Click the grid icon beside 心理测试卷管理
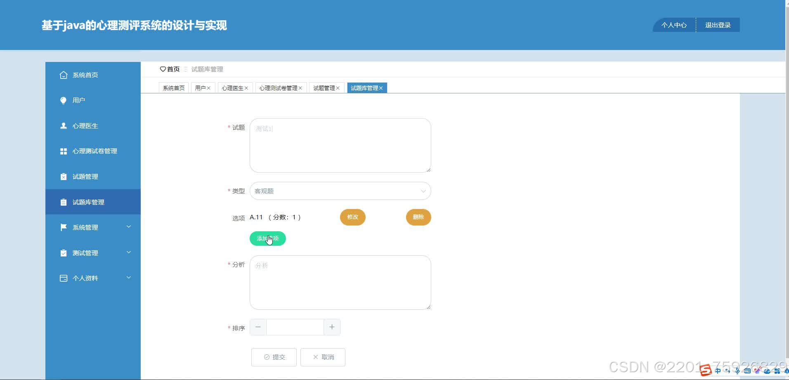This screenshot has width=789, height=380. pos(63,151)
